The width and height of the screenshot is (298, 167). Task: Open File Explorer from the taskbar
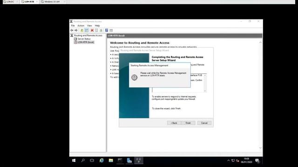(x=111, y=161)
